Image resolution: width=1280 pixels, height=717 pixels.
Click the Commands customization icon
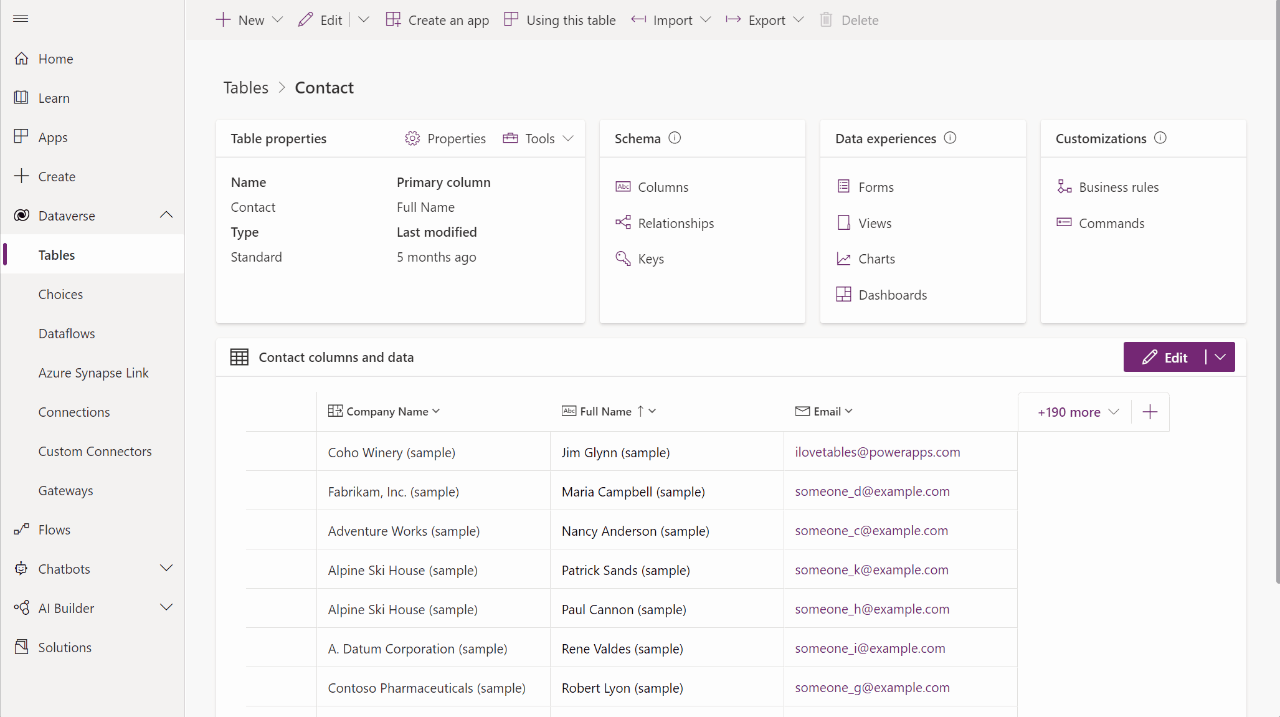click(1064, 222)
